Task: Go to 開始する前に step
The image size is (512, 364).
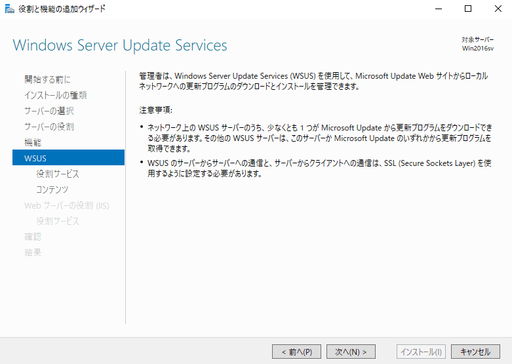Action: pos(47,79)
